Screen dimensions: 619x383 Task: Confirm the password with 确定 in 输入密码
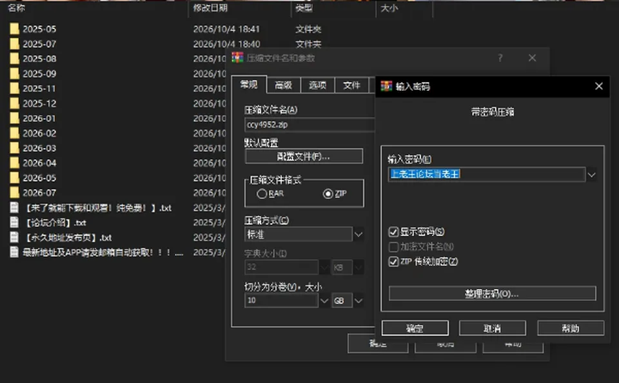[x=415, y=328]
